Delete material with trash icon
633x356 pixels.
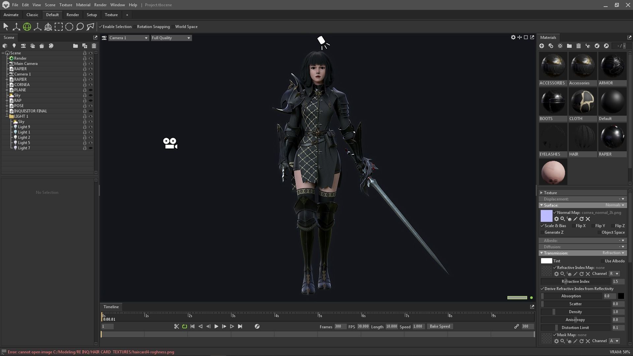point(579,46)
